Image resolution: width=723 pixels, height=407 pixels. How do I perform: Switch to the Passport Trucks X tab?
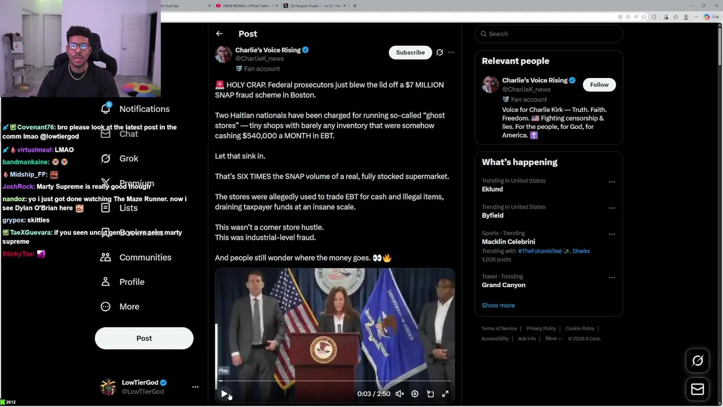coord(315,6)
